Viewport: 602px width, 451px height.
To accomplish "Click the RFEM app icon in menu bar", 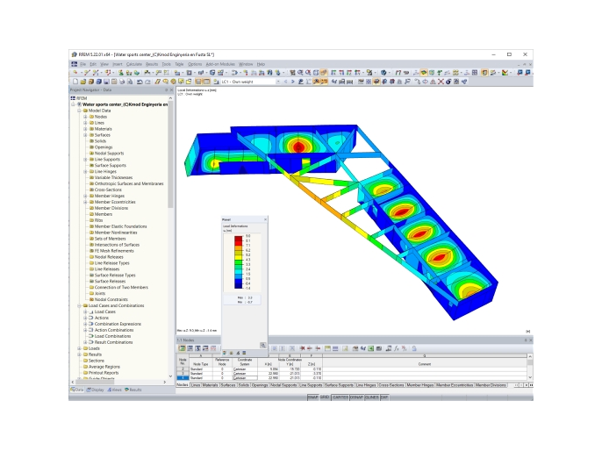I will click(74, 64).
